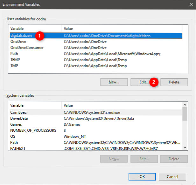
Task: Select the OneDriveConsumer variable row
Action: coord(27,48)
